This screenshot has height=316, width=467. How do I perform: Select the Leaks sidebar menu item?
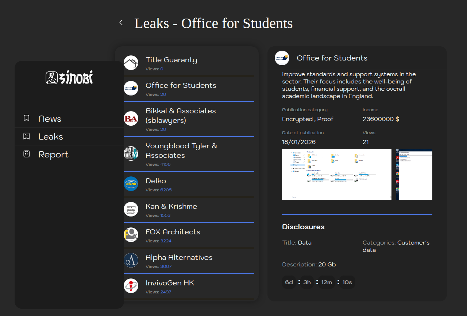51,137
